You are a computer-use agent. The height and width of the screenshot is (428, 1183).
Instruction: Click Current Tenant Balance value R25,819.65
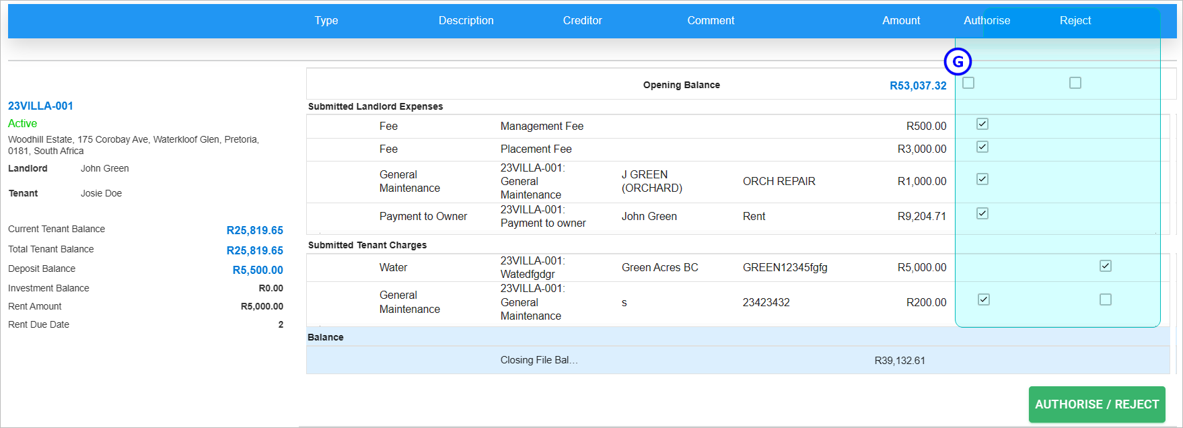click(x=255, y=230)
